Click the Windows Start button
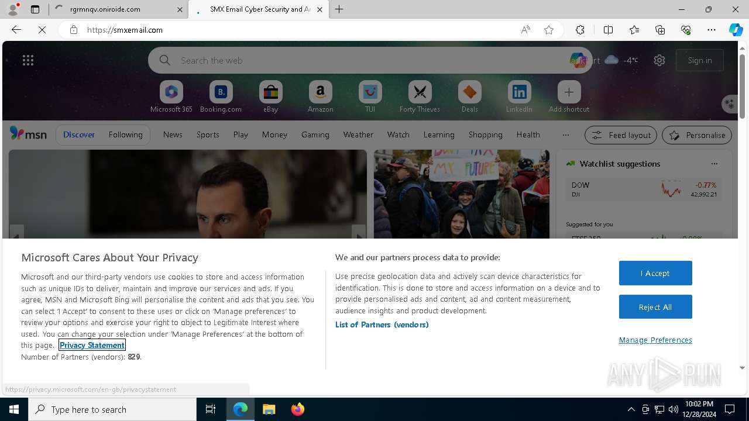This screenshot has height=421, width=749. tap(14, 409)
